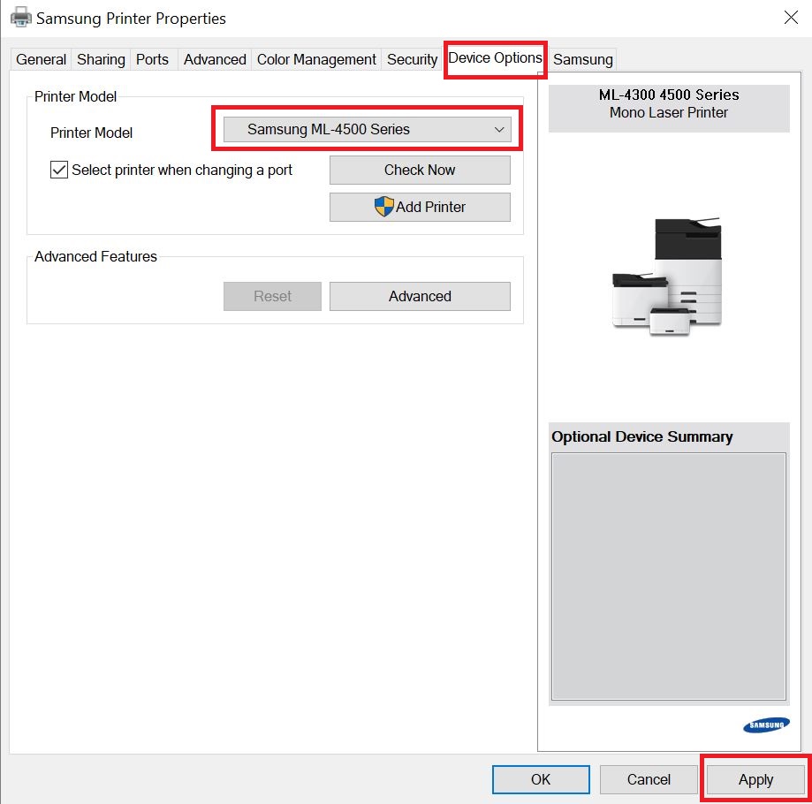The width and height of the screenshot is (812, 804).
Task: Toggle Select printer when changing a port
Action: (59, 170)
